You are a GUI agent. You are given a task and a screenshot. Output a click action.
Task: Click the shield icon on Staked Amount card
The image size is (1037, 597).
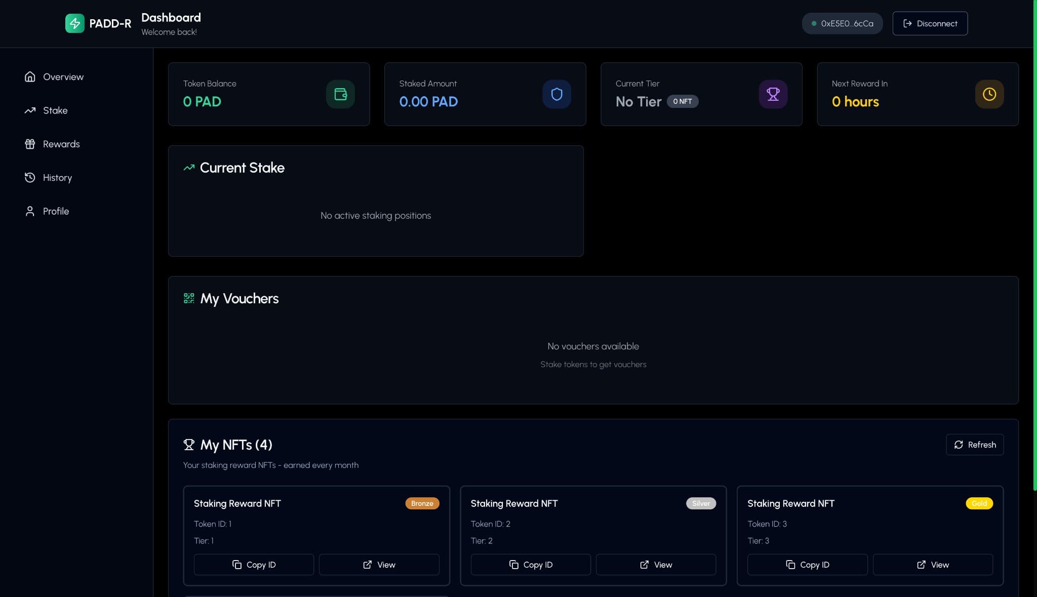tap(556, 94)
